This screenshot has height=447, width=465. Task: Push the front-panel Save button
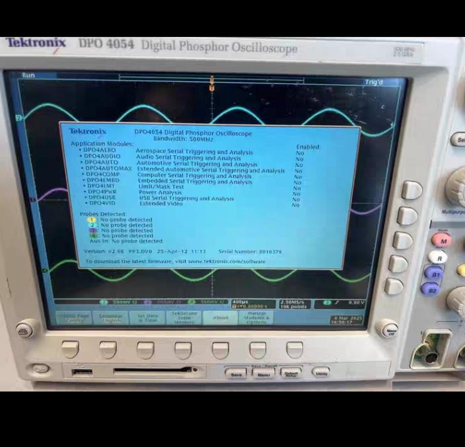coord(236,374)
